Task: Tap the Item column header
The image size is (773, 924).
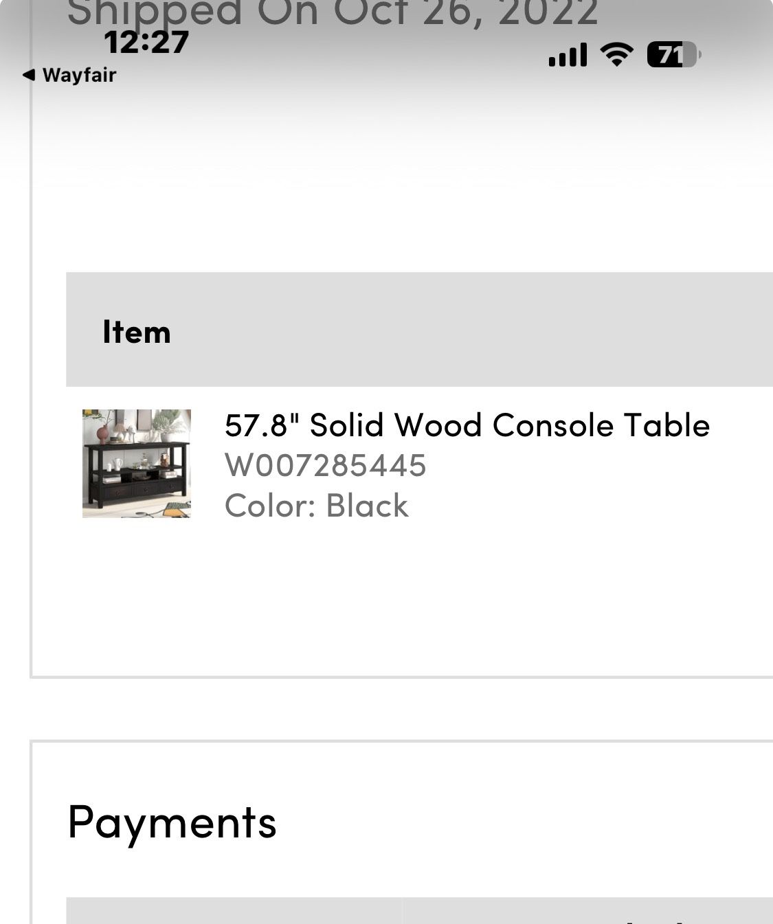Action: [x=136, y=332]
